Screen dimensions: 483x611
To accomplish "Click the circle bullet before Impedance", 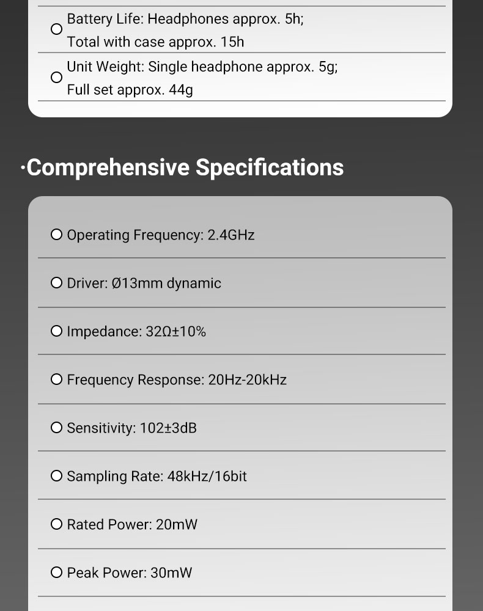I will 56,331.
